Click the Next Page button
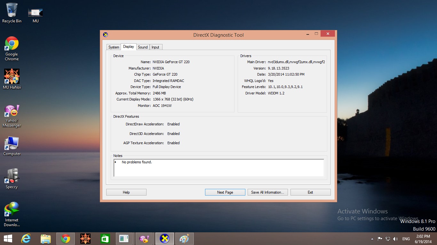This screenshot has width=437, height=245. point(225,192)
